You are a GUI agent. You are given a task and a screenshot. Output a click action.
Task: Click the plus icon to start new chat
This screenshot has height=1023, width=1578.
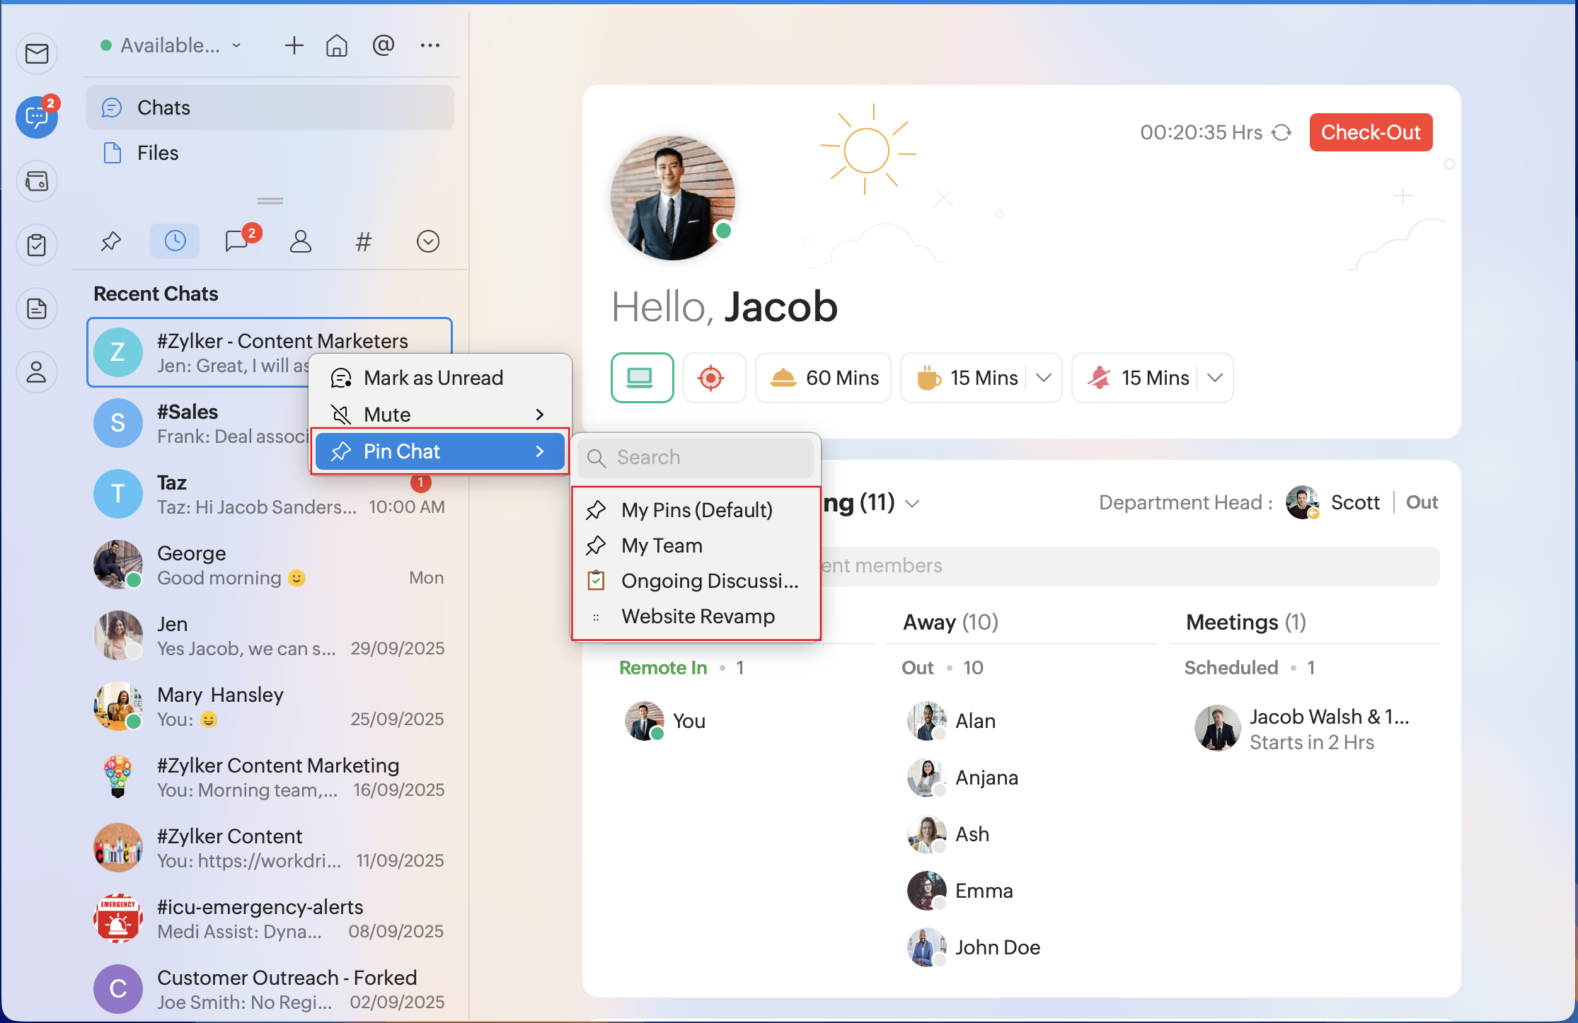(294, 46)
